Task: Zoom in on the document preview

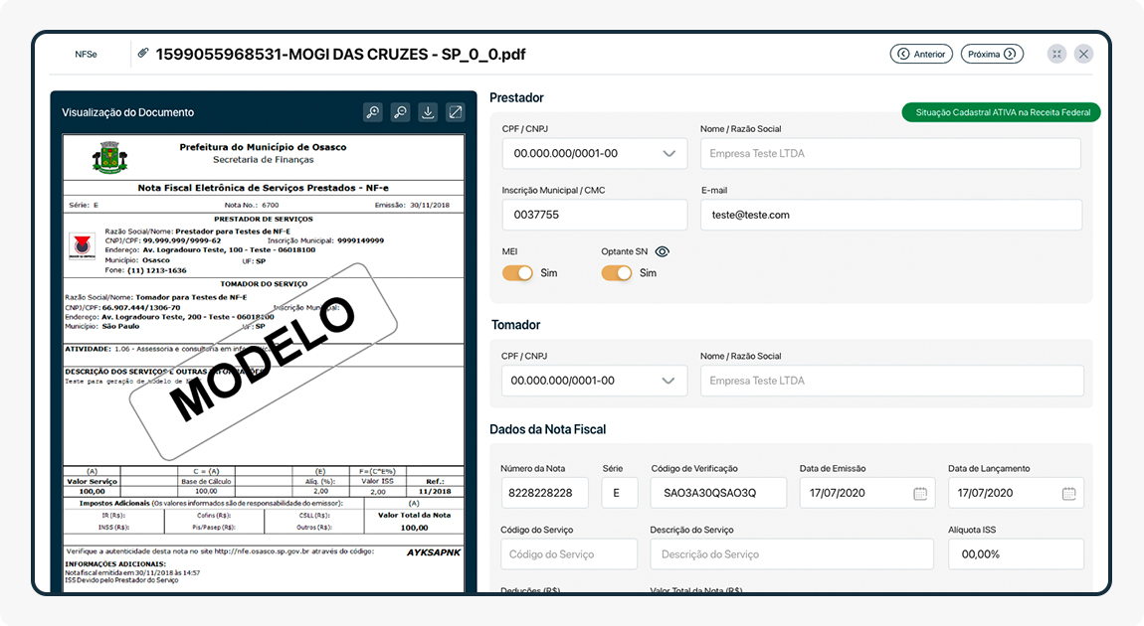Action: 373,112
